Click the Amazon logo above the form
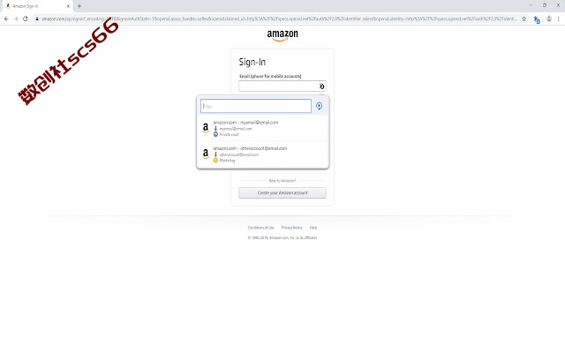565x353 pixels. [x=282, y=35]
